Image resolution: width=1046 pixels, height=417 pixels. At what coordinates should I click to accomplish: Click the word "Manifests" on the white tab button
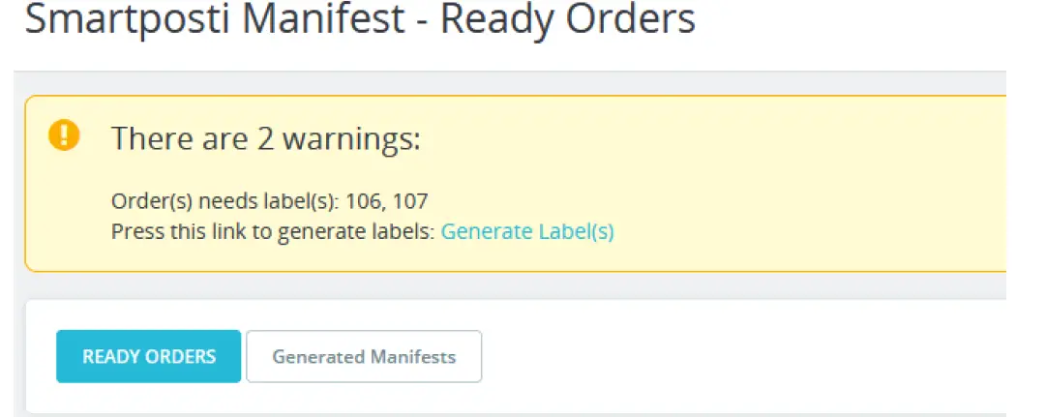413,356
